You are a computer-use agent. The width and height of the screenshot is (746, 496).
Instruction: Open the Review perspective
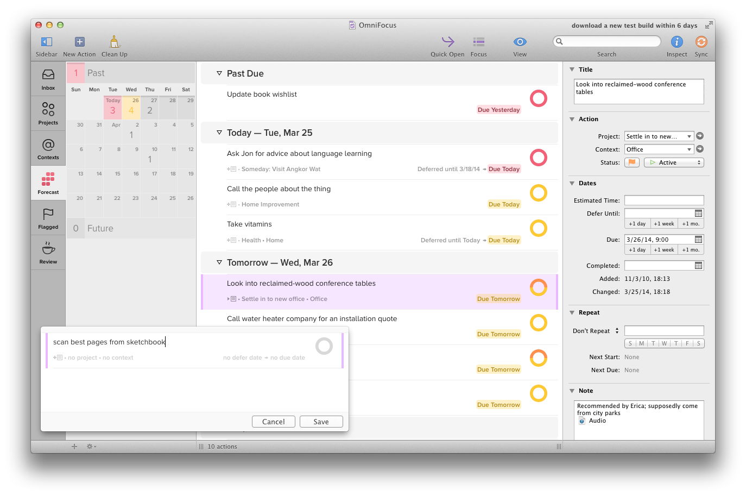tap(48, 253)
